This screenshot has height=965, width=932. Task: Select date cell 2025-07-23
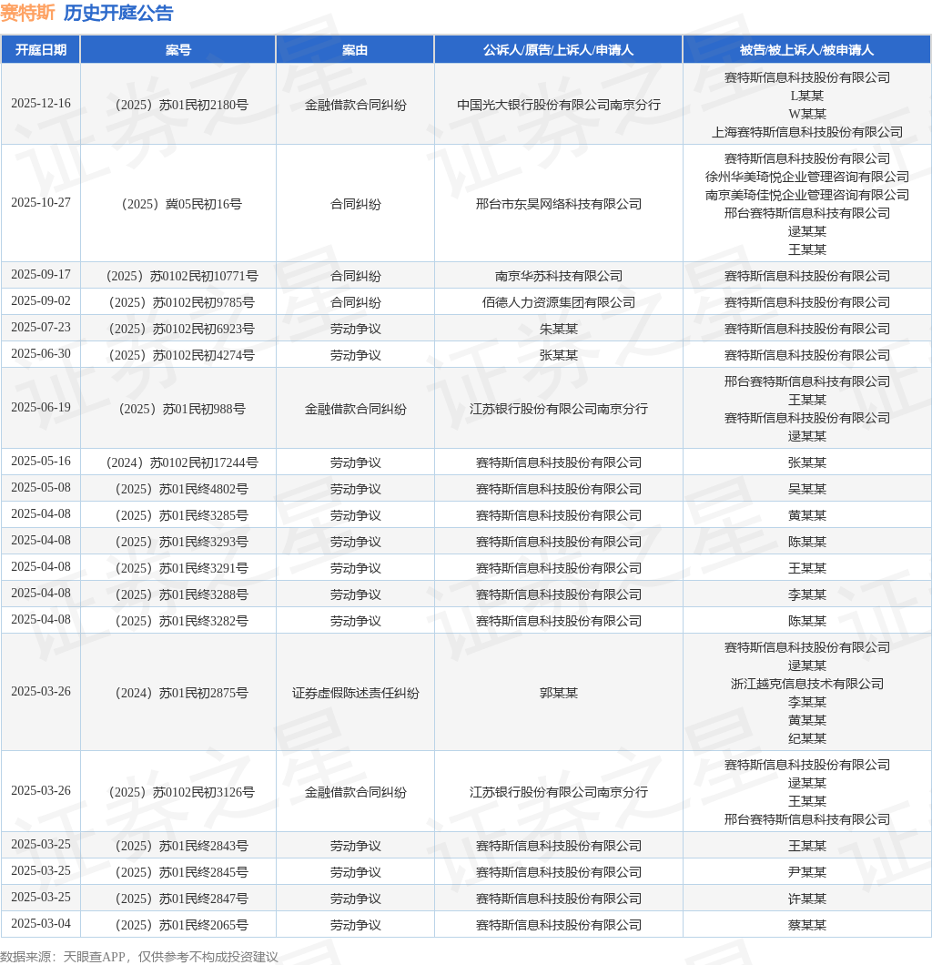point(41,328)
